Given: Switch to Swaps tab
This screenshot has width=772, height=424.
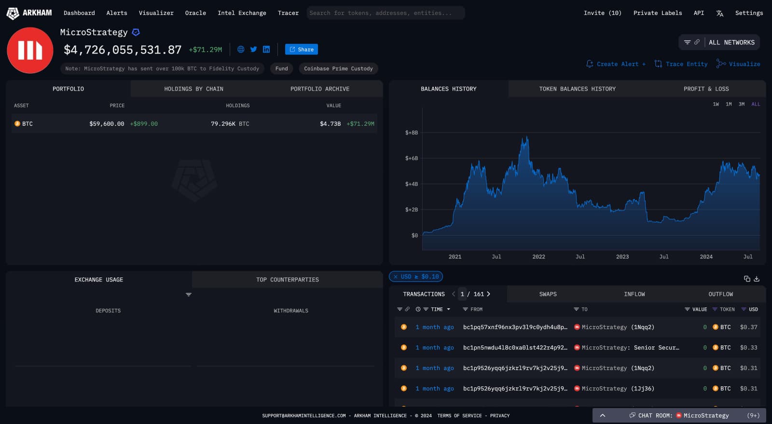Looking at the screenshot, I should [548, 294].
